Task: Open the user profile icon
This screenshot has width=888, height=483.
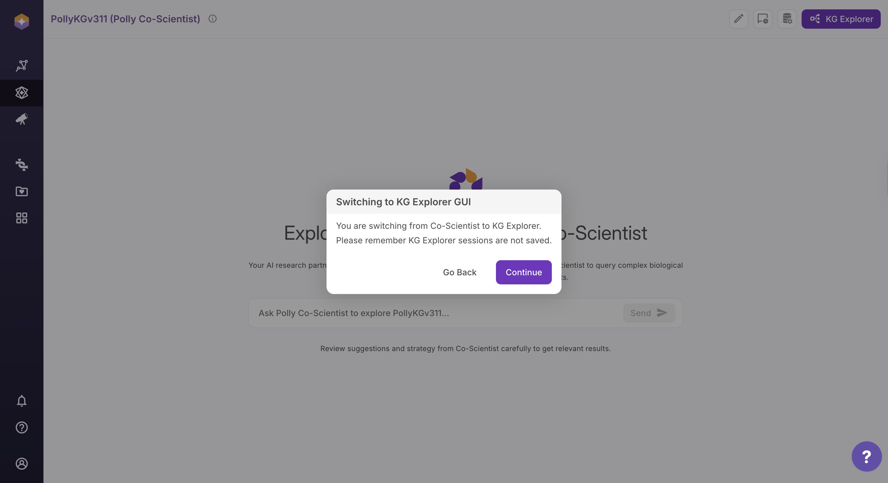Action: point(21,463)
